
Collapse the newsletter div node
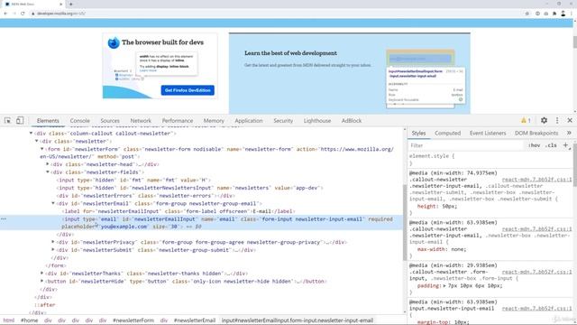coord(36,141)
